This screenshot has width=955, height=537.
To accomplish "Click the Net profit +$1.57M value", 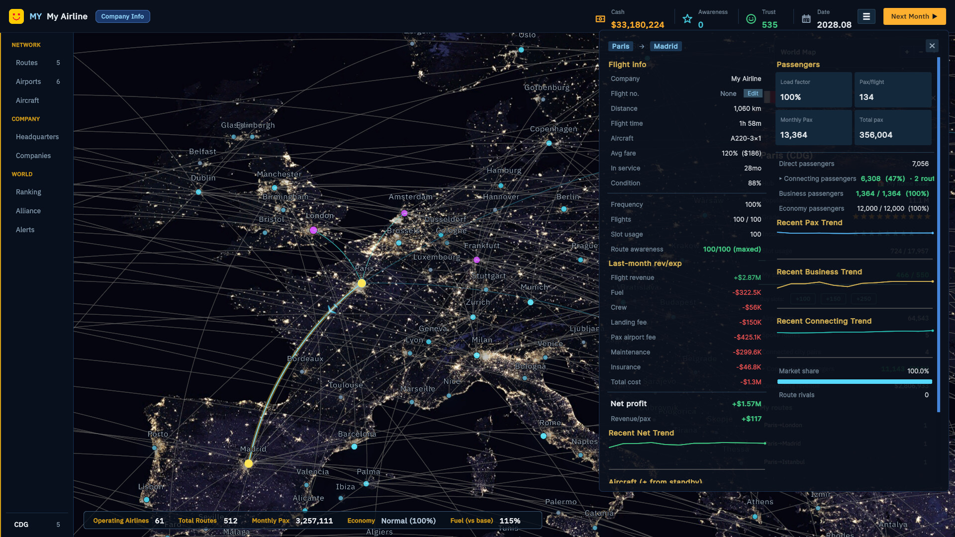I will coord(746,404).
